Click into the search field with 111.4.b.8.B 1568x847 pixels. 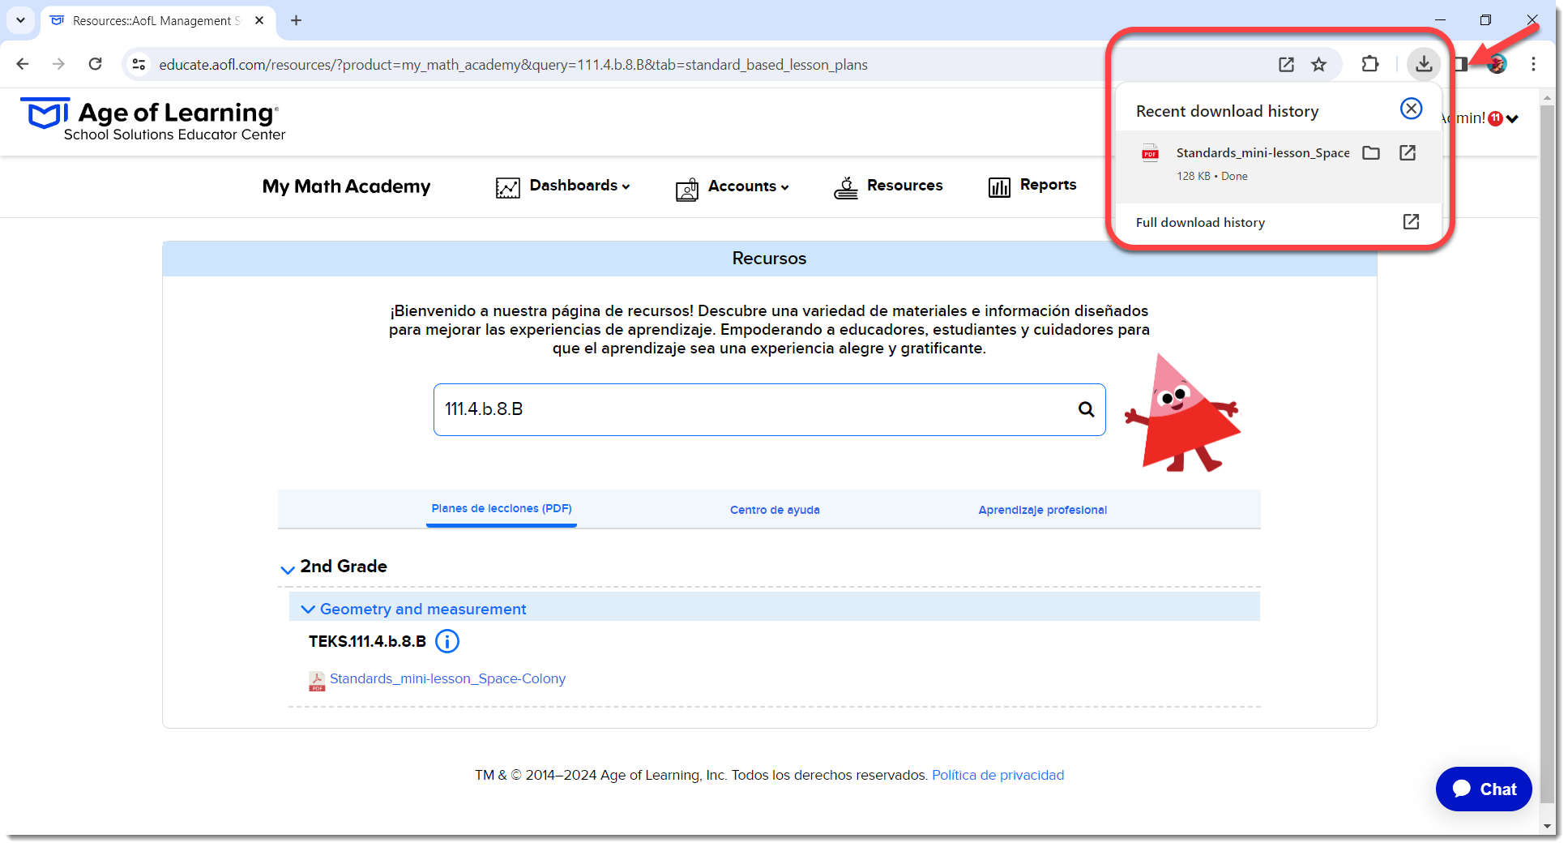pyautogui.click(x=769, y=409)
